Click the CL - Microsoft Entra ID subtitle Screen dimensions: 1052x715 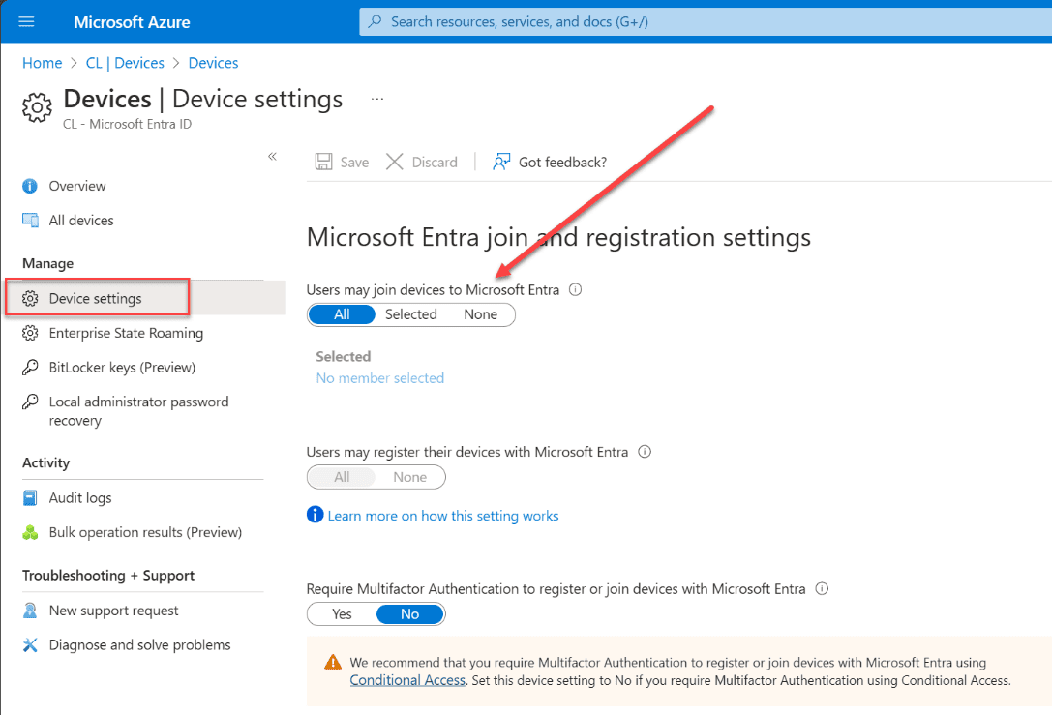(127, 124)
